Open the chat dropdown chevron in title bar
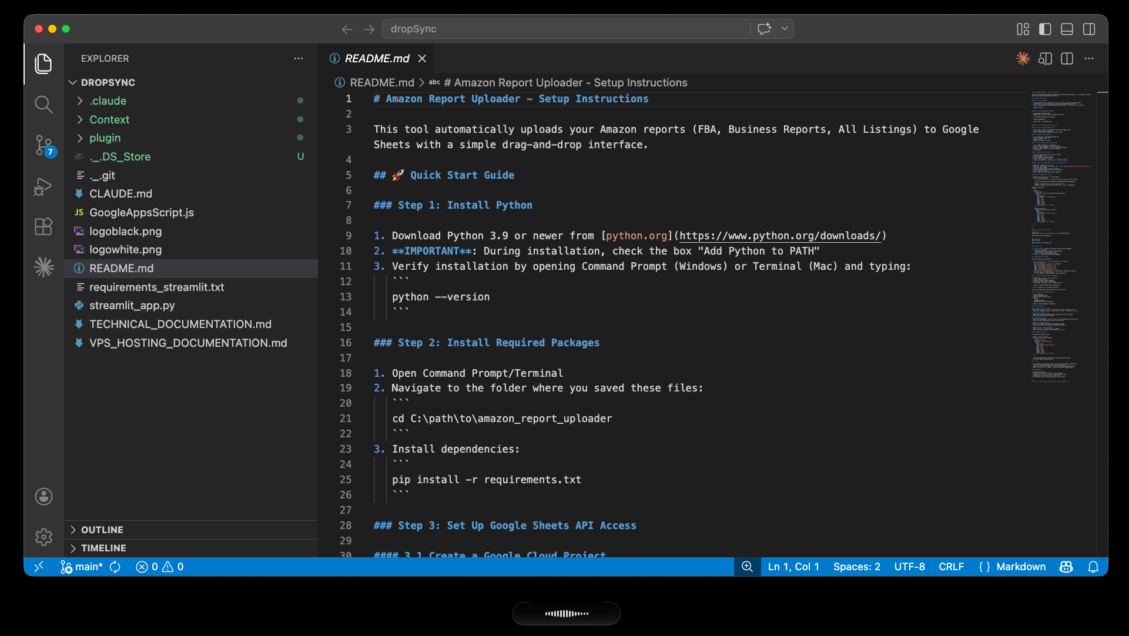 click(x=784, y=28)
